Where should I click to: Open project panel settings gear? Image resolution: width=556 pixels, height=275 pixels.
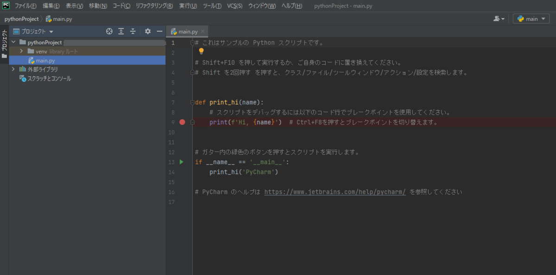pyautogui.click(x=148, y=31)
